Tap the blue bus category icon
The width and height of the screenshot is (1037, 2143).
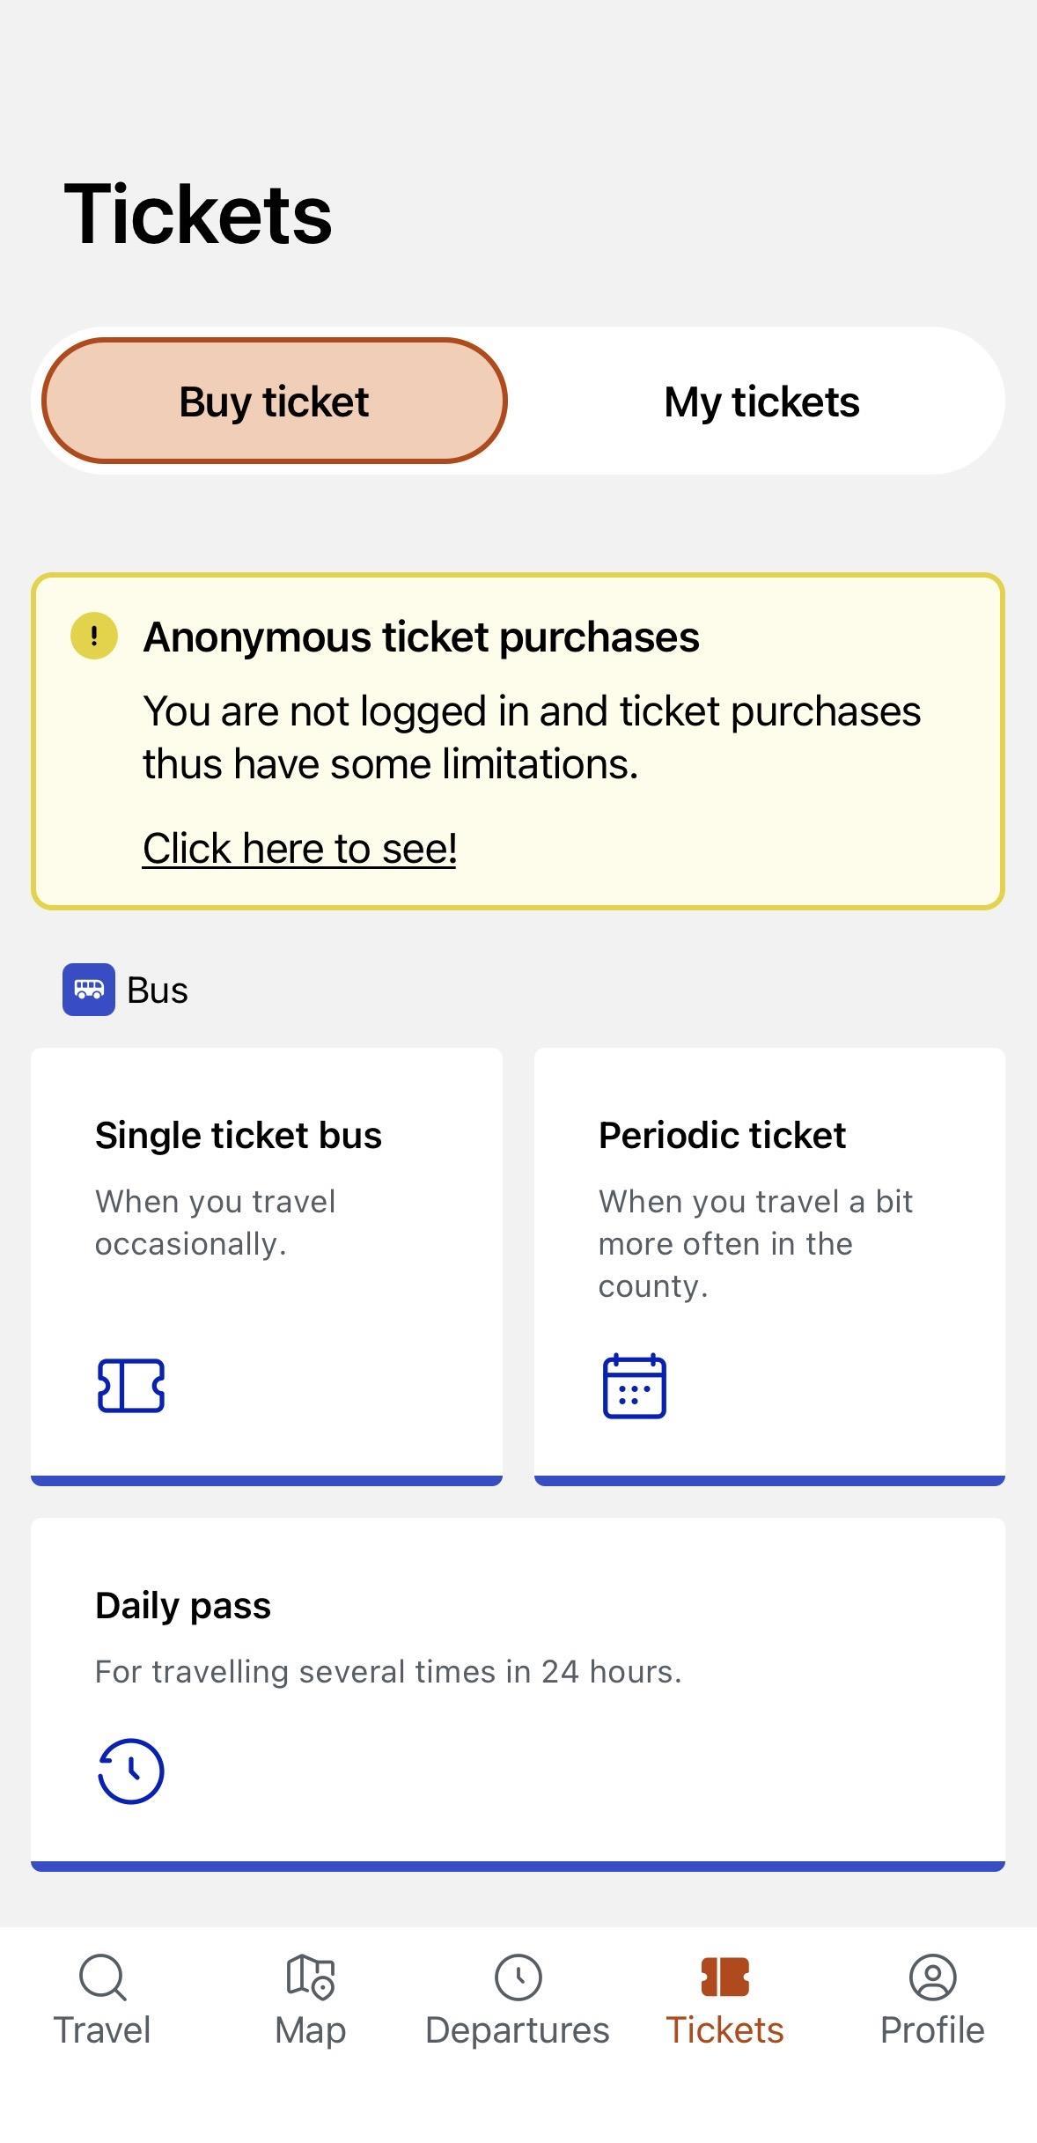(88, 990)
